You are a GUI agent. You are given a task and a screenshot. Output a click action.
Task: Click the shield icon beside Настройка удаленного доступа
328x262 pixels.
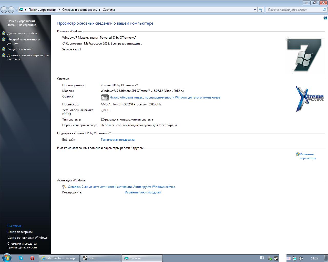tap(4, 39)
